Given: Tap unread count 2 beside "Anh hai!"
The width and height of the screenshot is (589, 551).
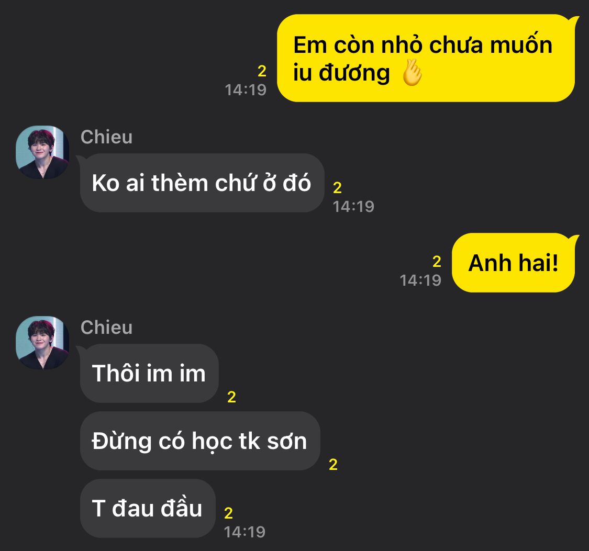Looking at the screenshot, I should 437,262.
